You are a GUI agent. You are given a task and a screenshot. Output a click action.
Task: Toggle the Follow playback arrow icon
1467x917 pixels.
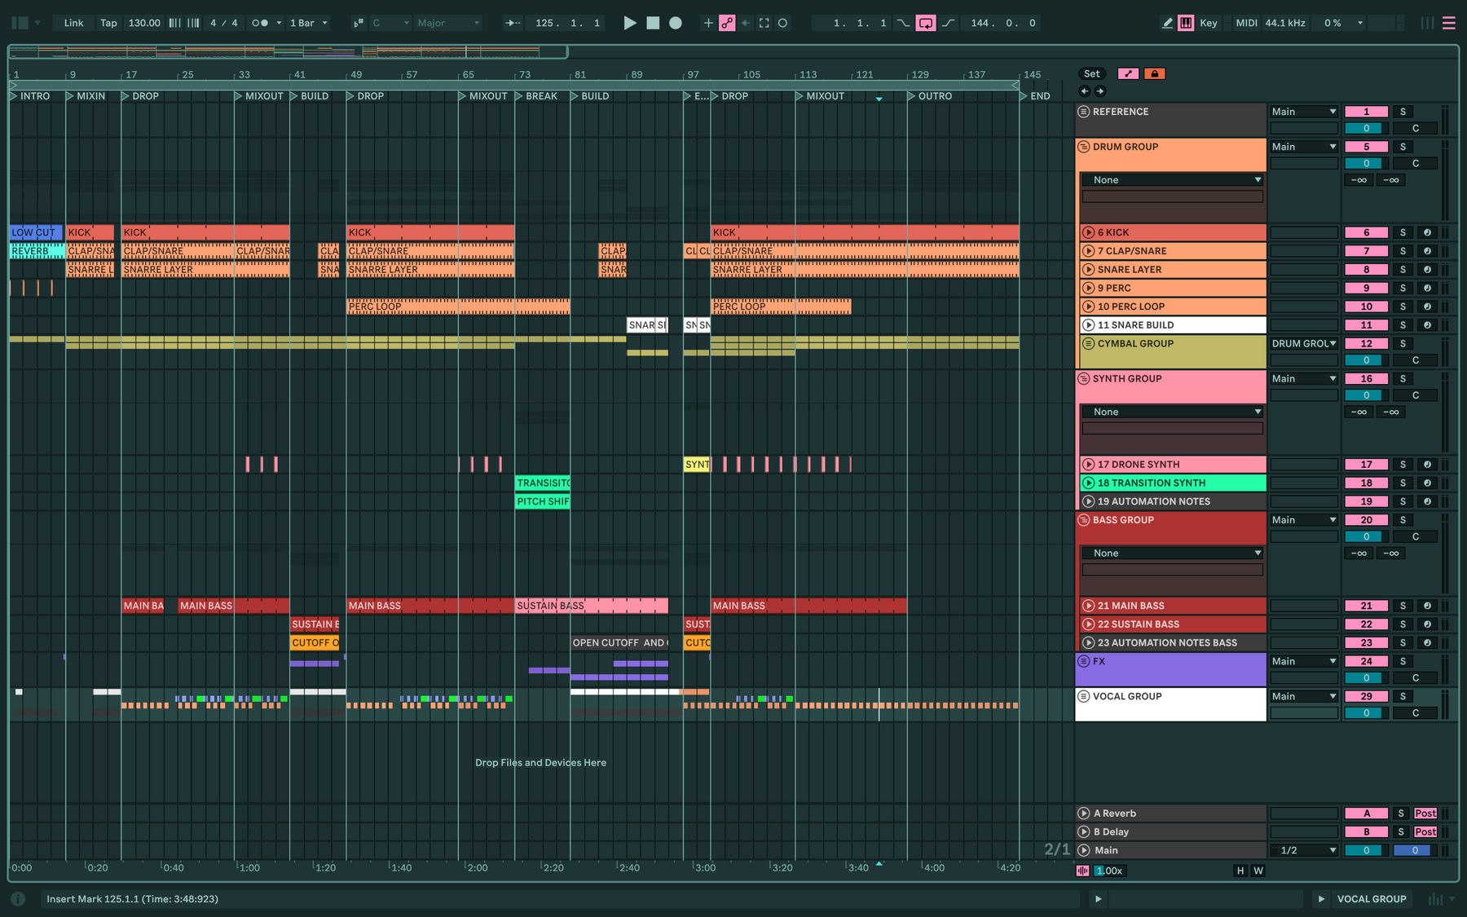513,23
